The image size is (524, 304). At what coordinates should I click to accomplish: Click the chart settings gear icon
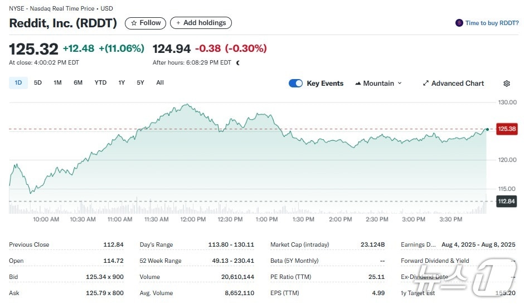[x=506, y=84]
